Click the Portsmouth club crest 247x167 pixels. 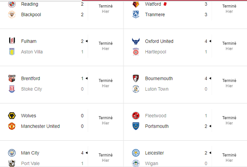click(x=136, y=126)
